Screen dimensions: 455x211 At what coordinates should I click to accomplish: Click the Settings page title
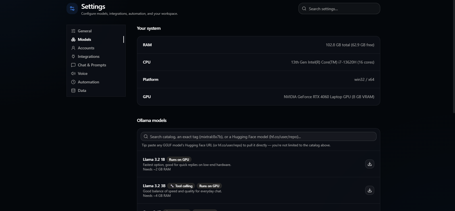(93, 7)
